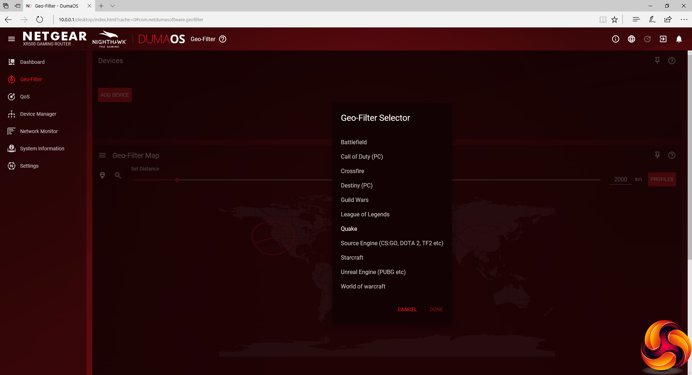The width and height of the screenshot is (692, 375).
Task: Choose World of warcraft option
Action: pyautogui.click(x=392, y=286)
